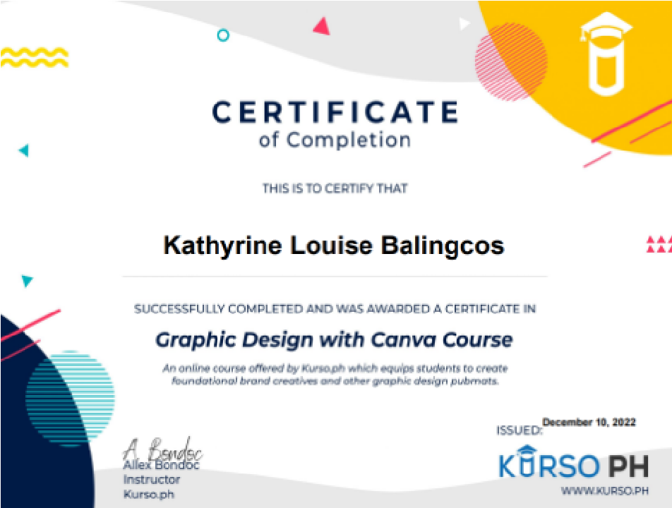Viewport: 672px width, 508px height.
Task: Click the date December 10, 2022
Action: [x=589, y=423]
